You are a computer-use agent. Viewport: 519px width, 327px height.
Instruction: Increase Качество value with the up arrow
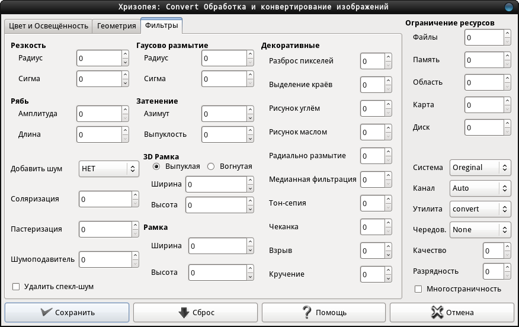point(507,246)
